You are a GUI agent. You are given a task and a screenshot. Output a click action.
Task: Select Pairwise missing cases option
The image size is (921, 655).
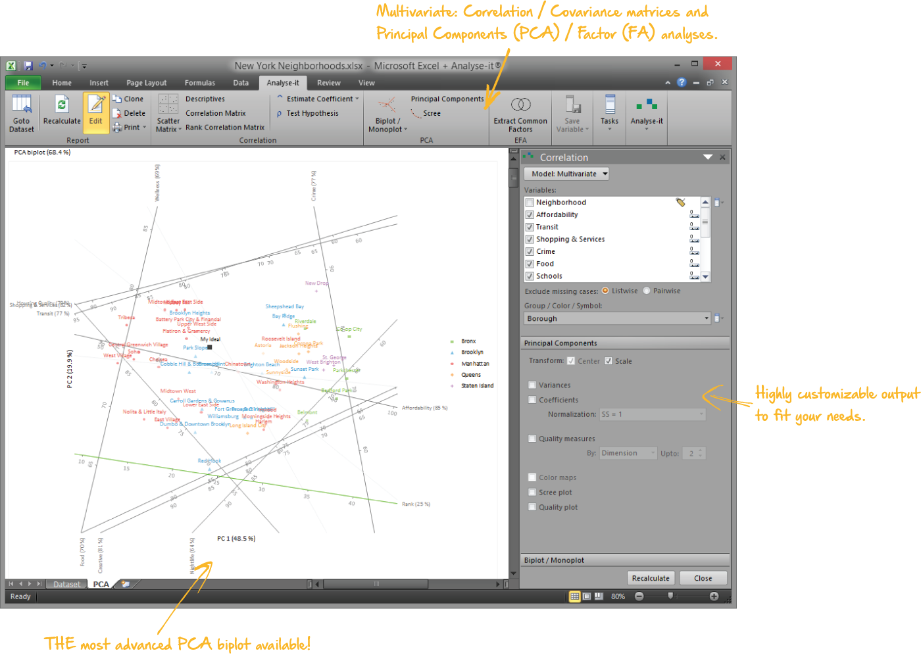click(x=647, y=291)
